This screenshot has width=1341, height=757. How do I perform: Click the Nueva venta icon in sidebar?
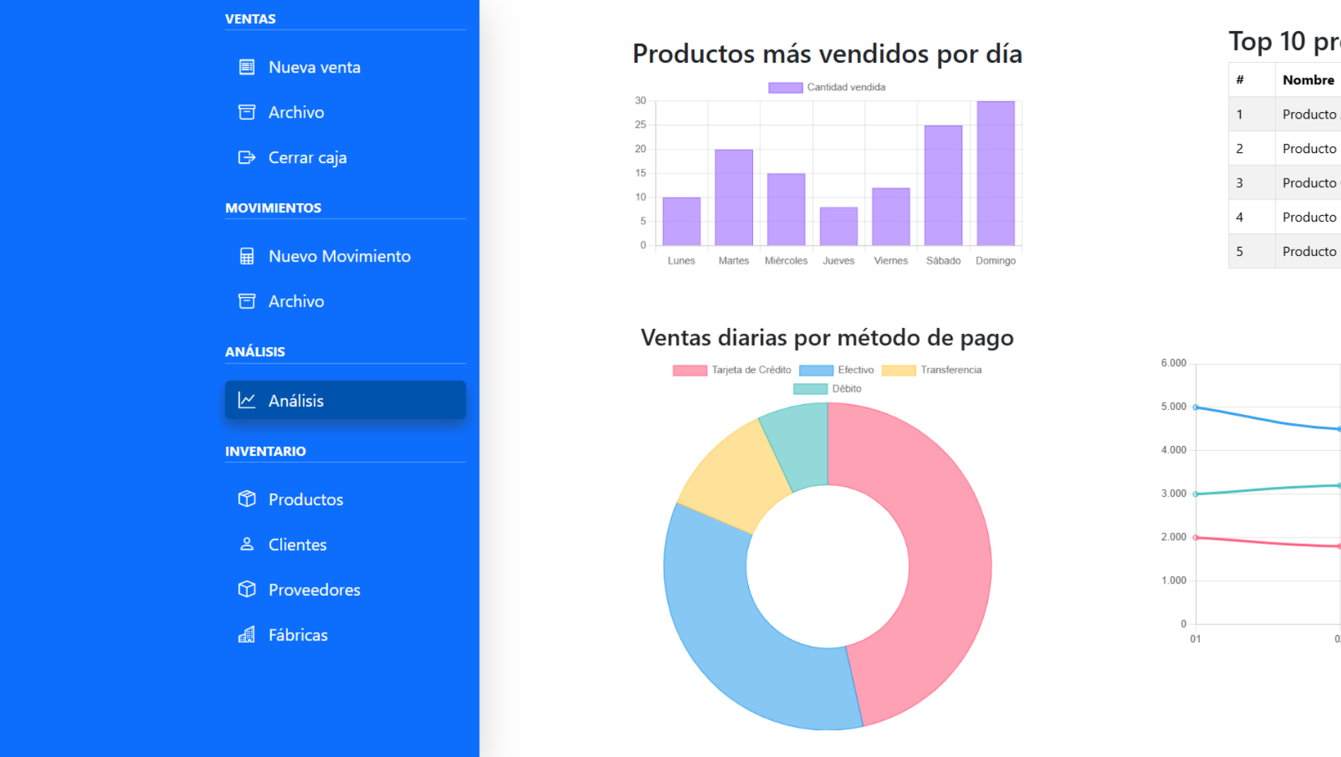[246, 67]
